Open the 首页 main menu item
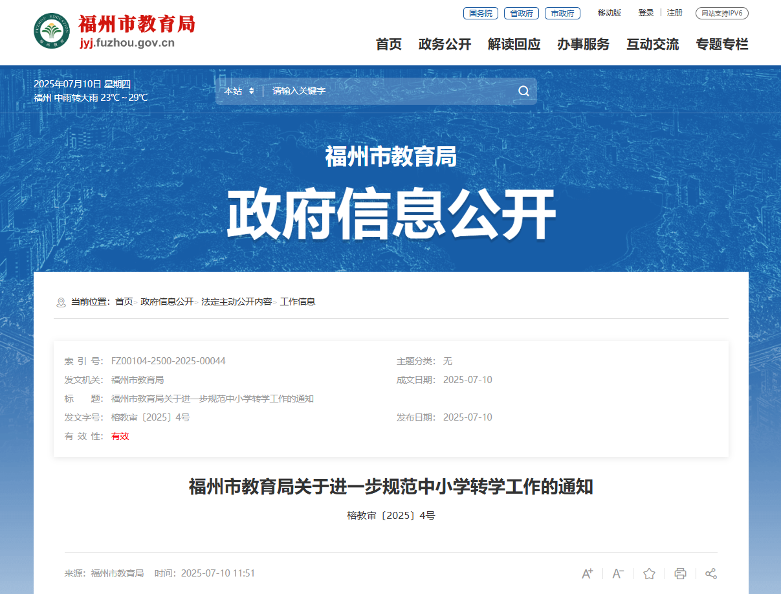This screenshot has width=781, height=594. pyautogui.click(x=389, y=44)
